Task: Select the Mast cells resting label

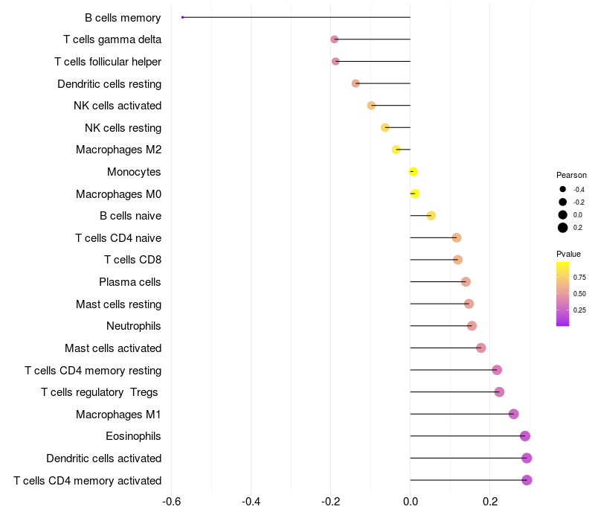Action: (x=119, y=304)
